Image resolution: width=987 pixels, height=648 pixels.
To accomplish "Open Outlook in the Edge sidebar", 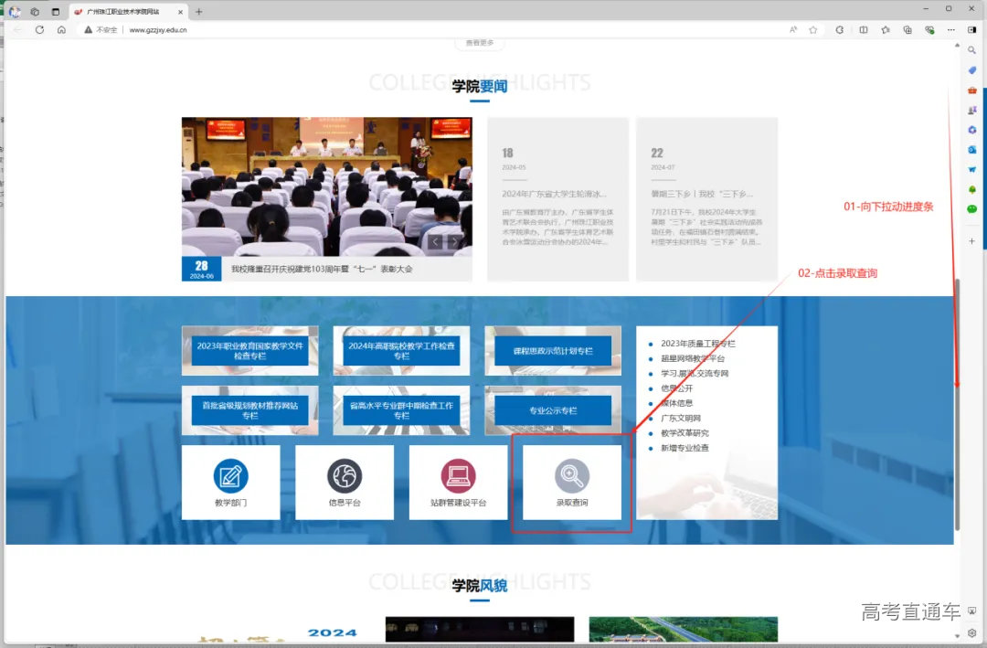I will [971, 149].
